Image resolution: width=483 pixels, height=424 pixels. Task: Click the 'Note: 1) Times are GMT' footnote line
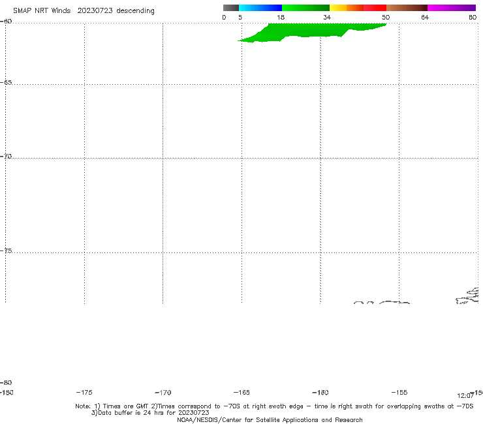(274, 406)
